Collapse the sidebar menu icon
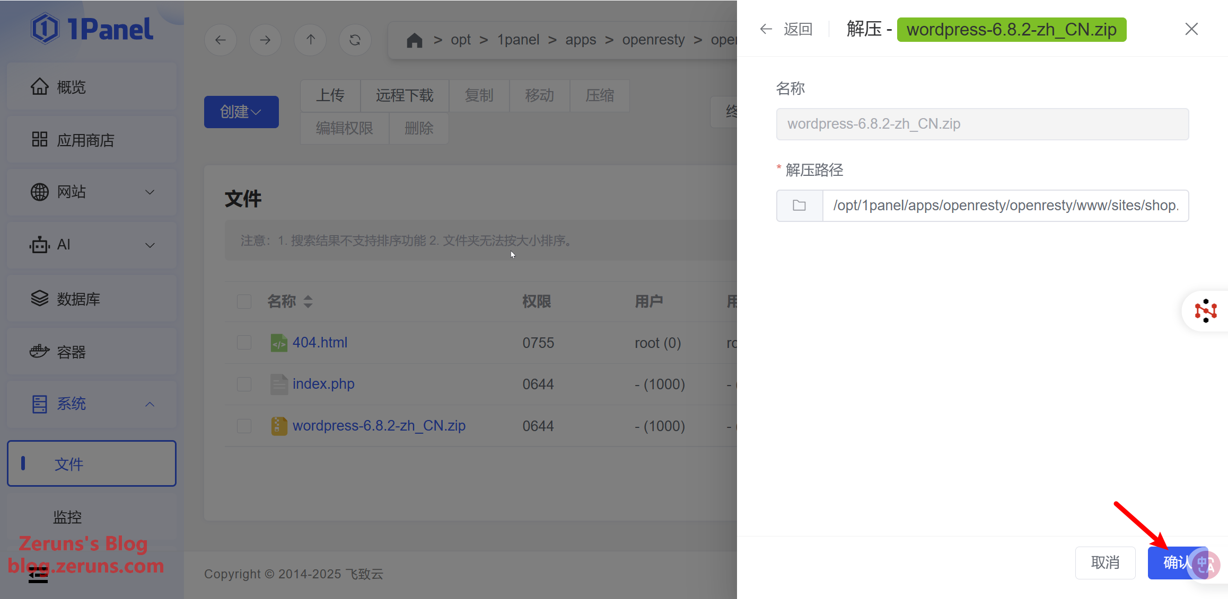This screenshot has width=1228, height=599. [38, 575]
